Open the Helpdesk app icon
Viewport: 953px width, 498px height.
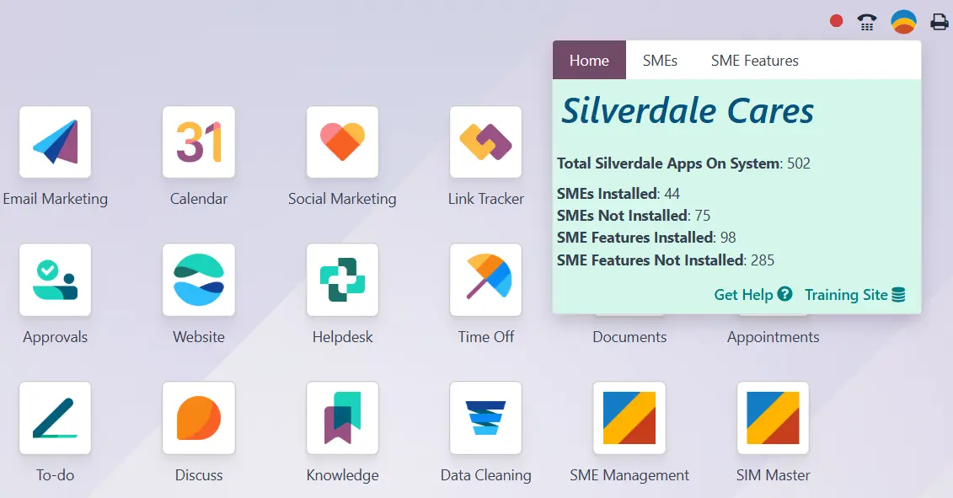click(x=342, y=280)
